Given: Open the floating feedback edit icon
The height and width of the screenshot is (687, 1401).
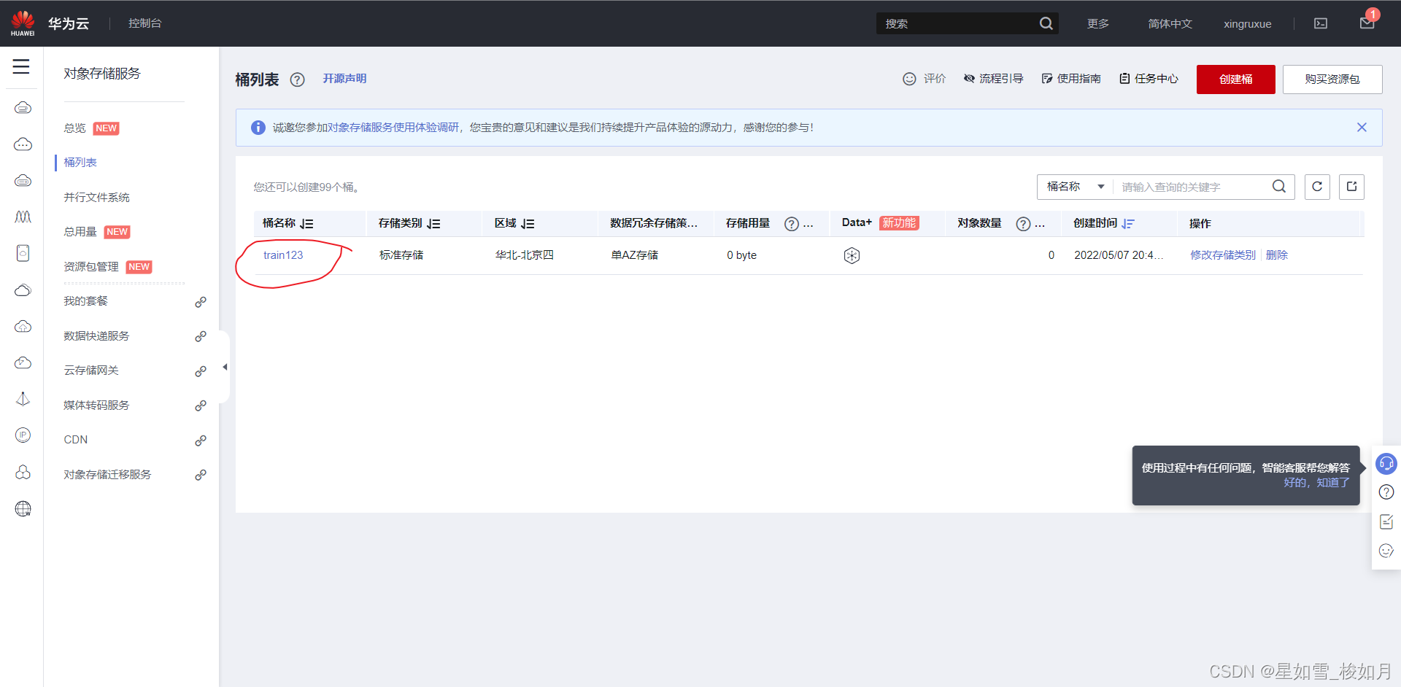Looking at the screenshot, I should (x=1386, y=521).
